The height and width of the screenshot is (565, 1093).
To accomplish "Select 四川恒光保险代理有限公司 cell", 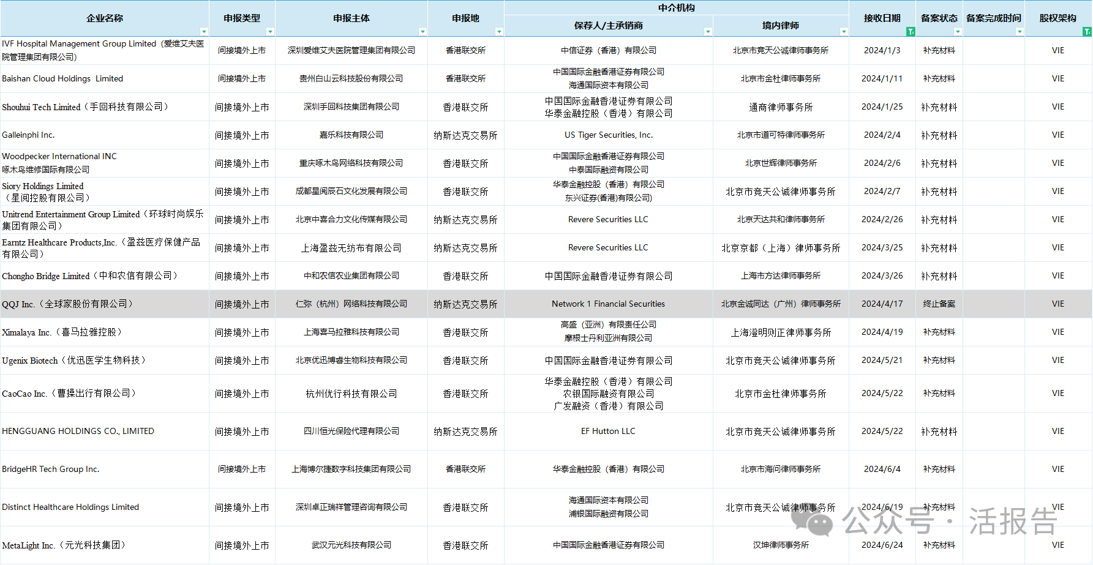I will pyautogui.click(x=351, y=432).
